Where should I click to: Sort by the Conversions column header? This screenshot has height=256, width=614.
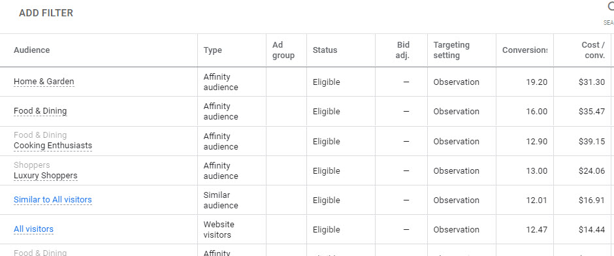[525, 50]
